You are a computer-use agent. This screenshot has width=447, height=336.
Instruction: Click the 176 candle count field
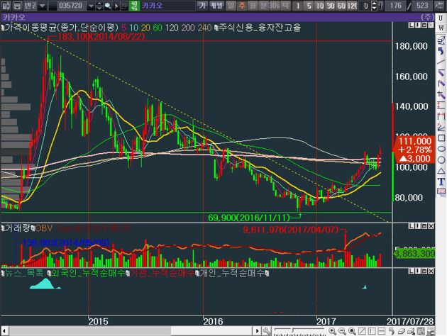(x=396, y=6)
